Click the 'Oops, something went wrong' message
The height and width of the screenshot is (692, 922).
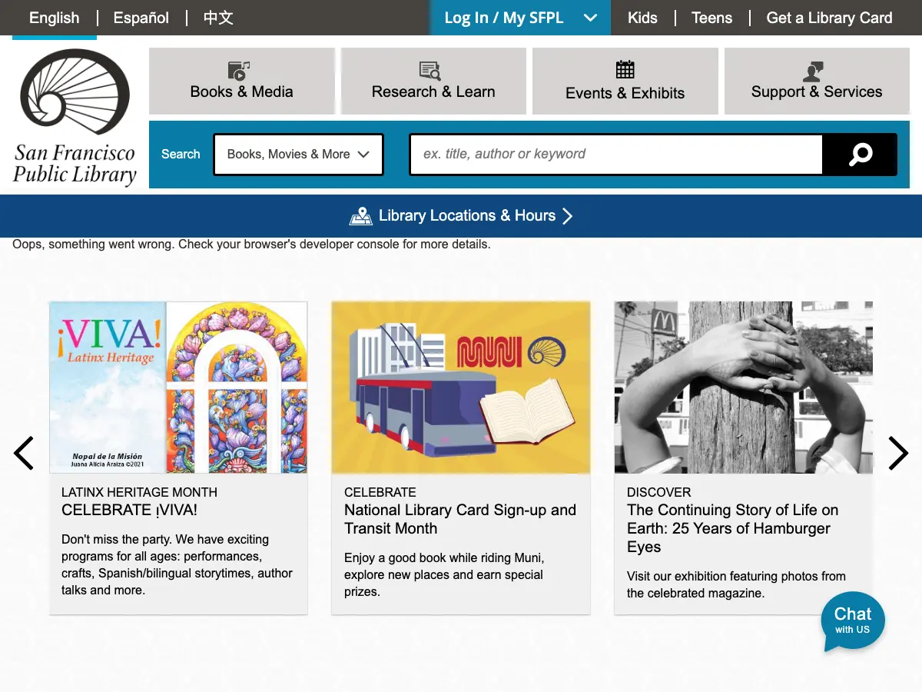[x=251, y=245]
